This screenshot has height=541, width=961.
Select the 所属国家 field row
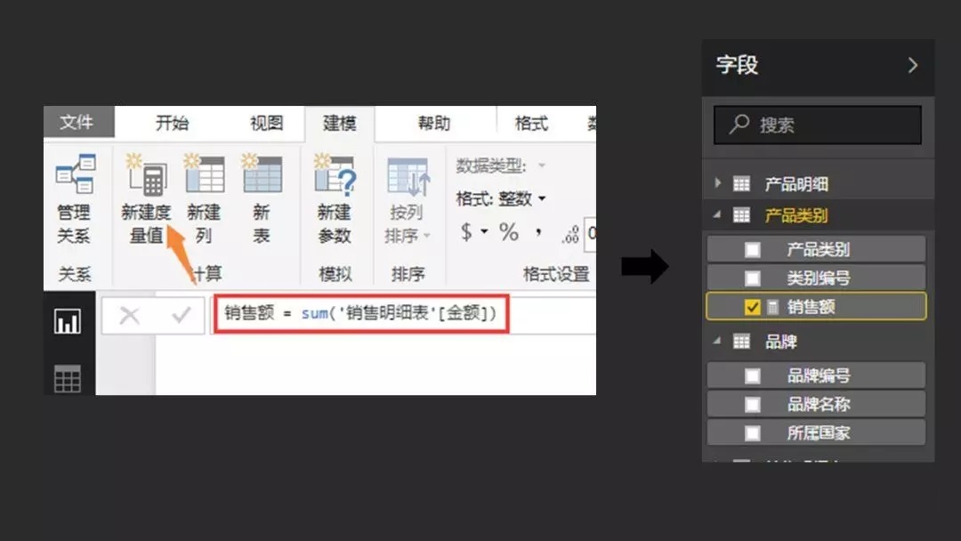click(x=816, y=433)
